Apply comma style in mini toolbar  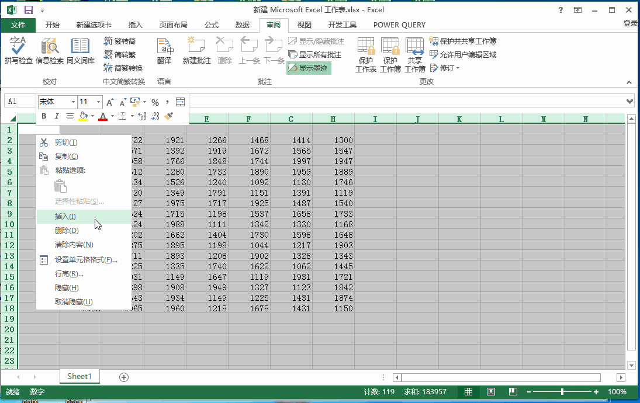pyautogui.click(x=167, y=102)
